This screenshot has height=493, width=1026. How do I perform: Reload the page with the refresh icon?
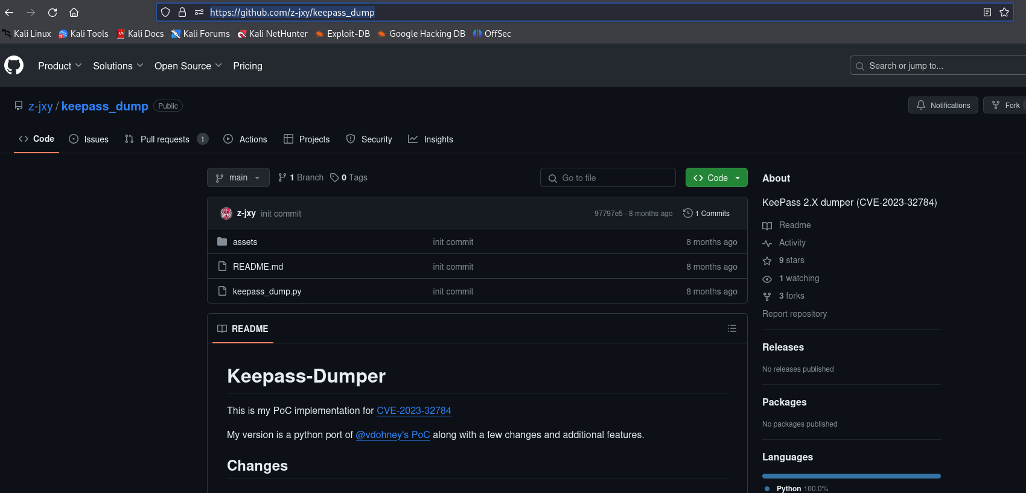[53, 12]
